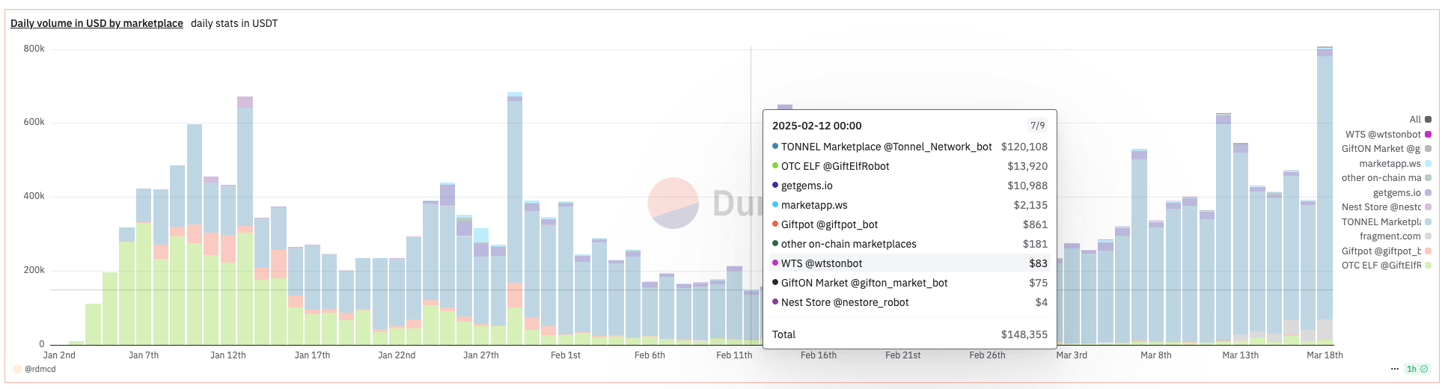Click the green verified checkmark icon
This screenshot has height=389, width=1445.
click(1424, 369)
